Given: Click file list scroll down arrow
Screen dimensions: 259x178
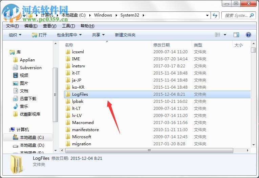Looking at the screenshot, I should coord(254,145).
